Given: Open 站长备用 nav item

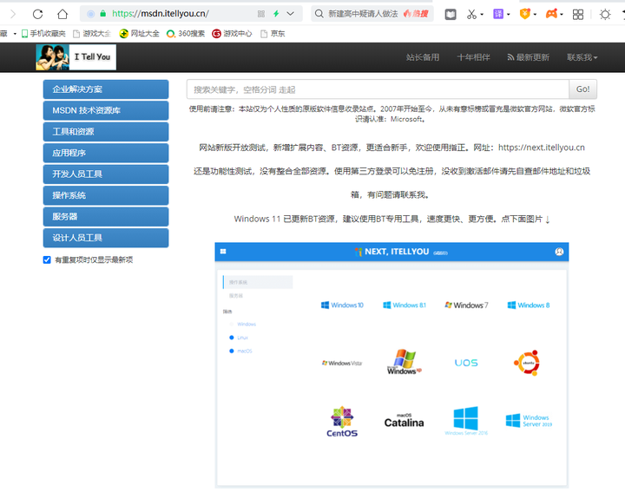Looking at the screenshot, I should [423, 57].
